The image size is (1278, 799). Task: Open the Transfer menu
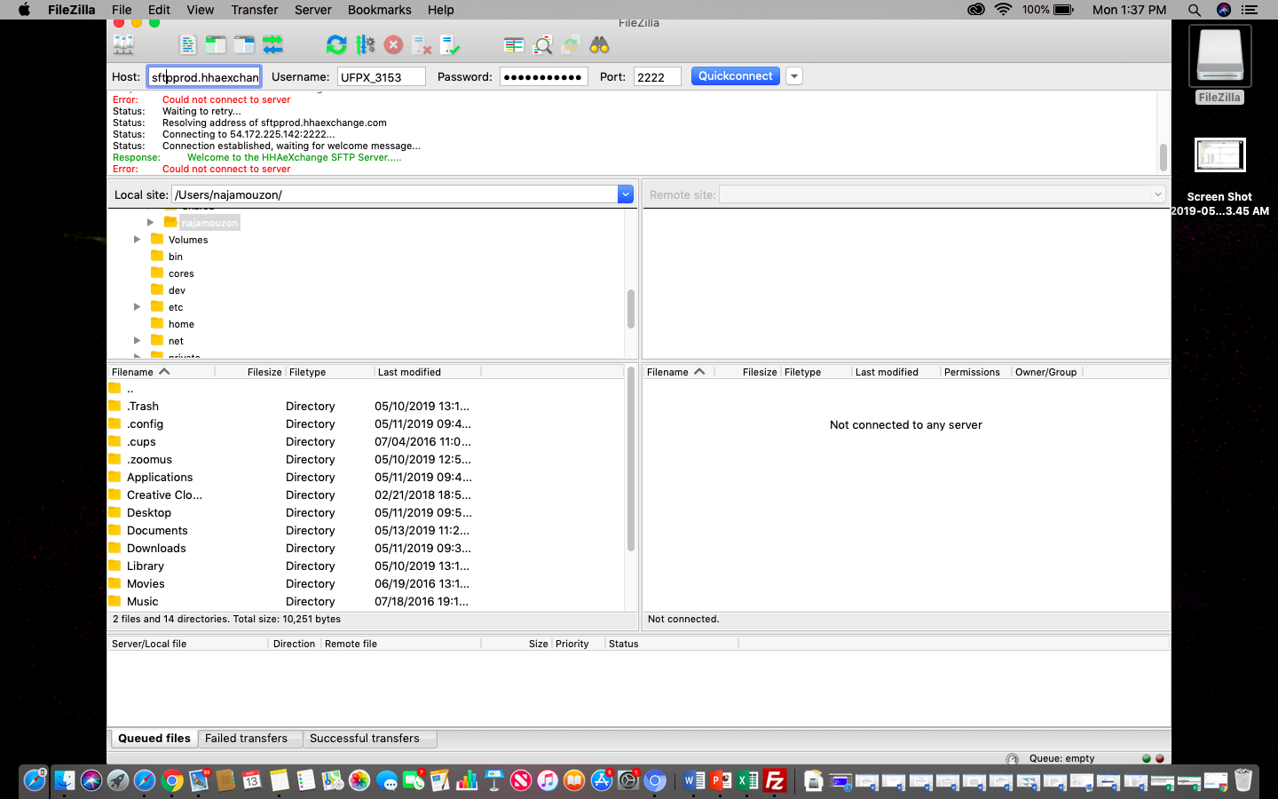(x=254, y=10)
